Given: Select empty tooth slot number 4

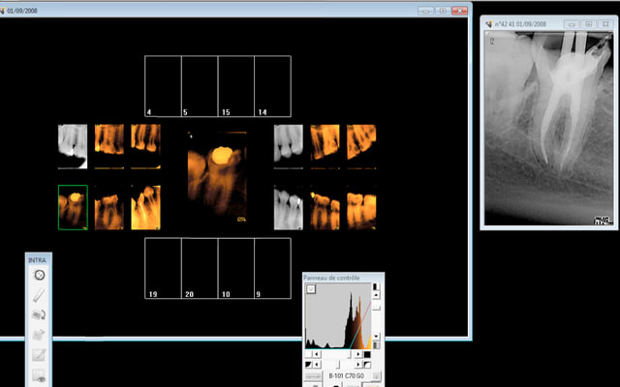Looking at the screenshot, I should [163, 87].
